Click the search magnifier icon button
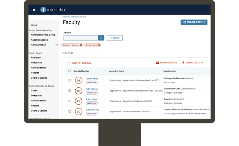This screenshot has width=239, height=146. [x=101, y=38]
